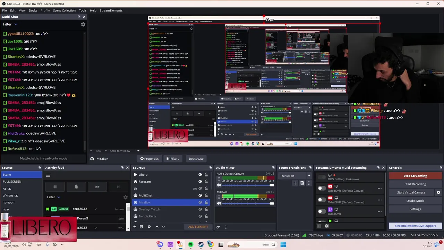444x250 pixels.
Task: Show the Twitch Alerts source
Action: pos(200,216)
